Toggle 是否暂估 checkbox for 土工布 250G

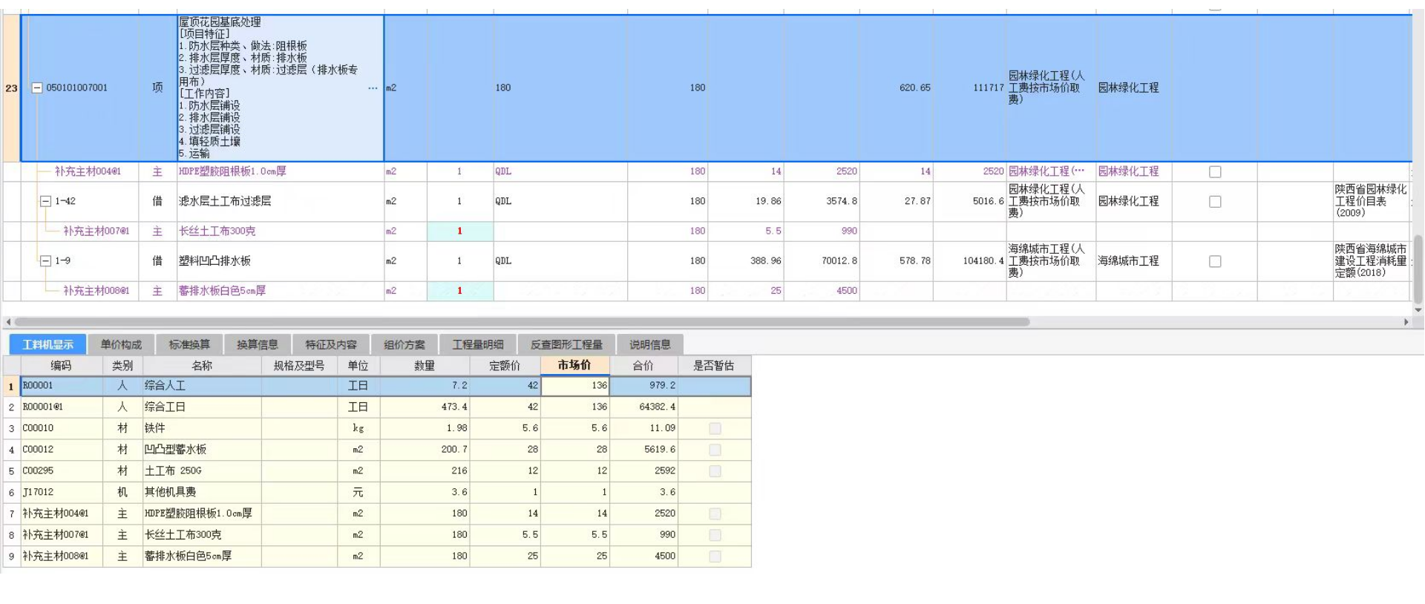pyautogui.click(x=715, y=470)
